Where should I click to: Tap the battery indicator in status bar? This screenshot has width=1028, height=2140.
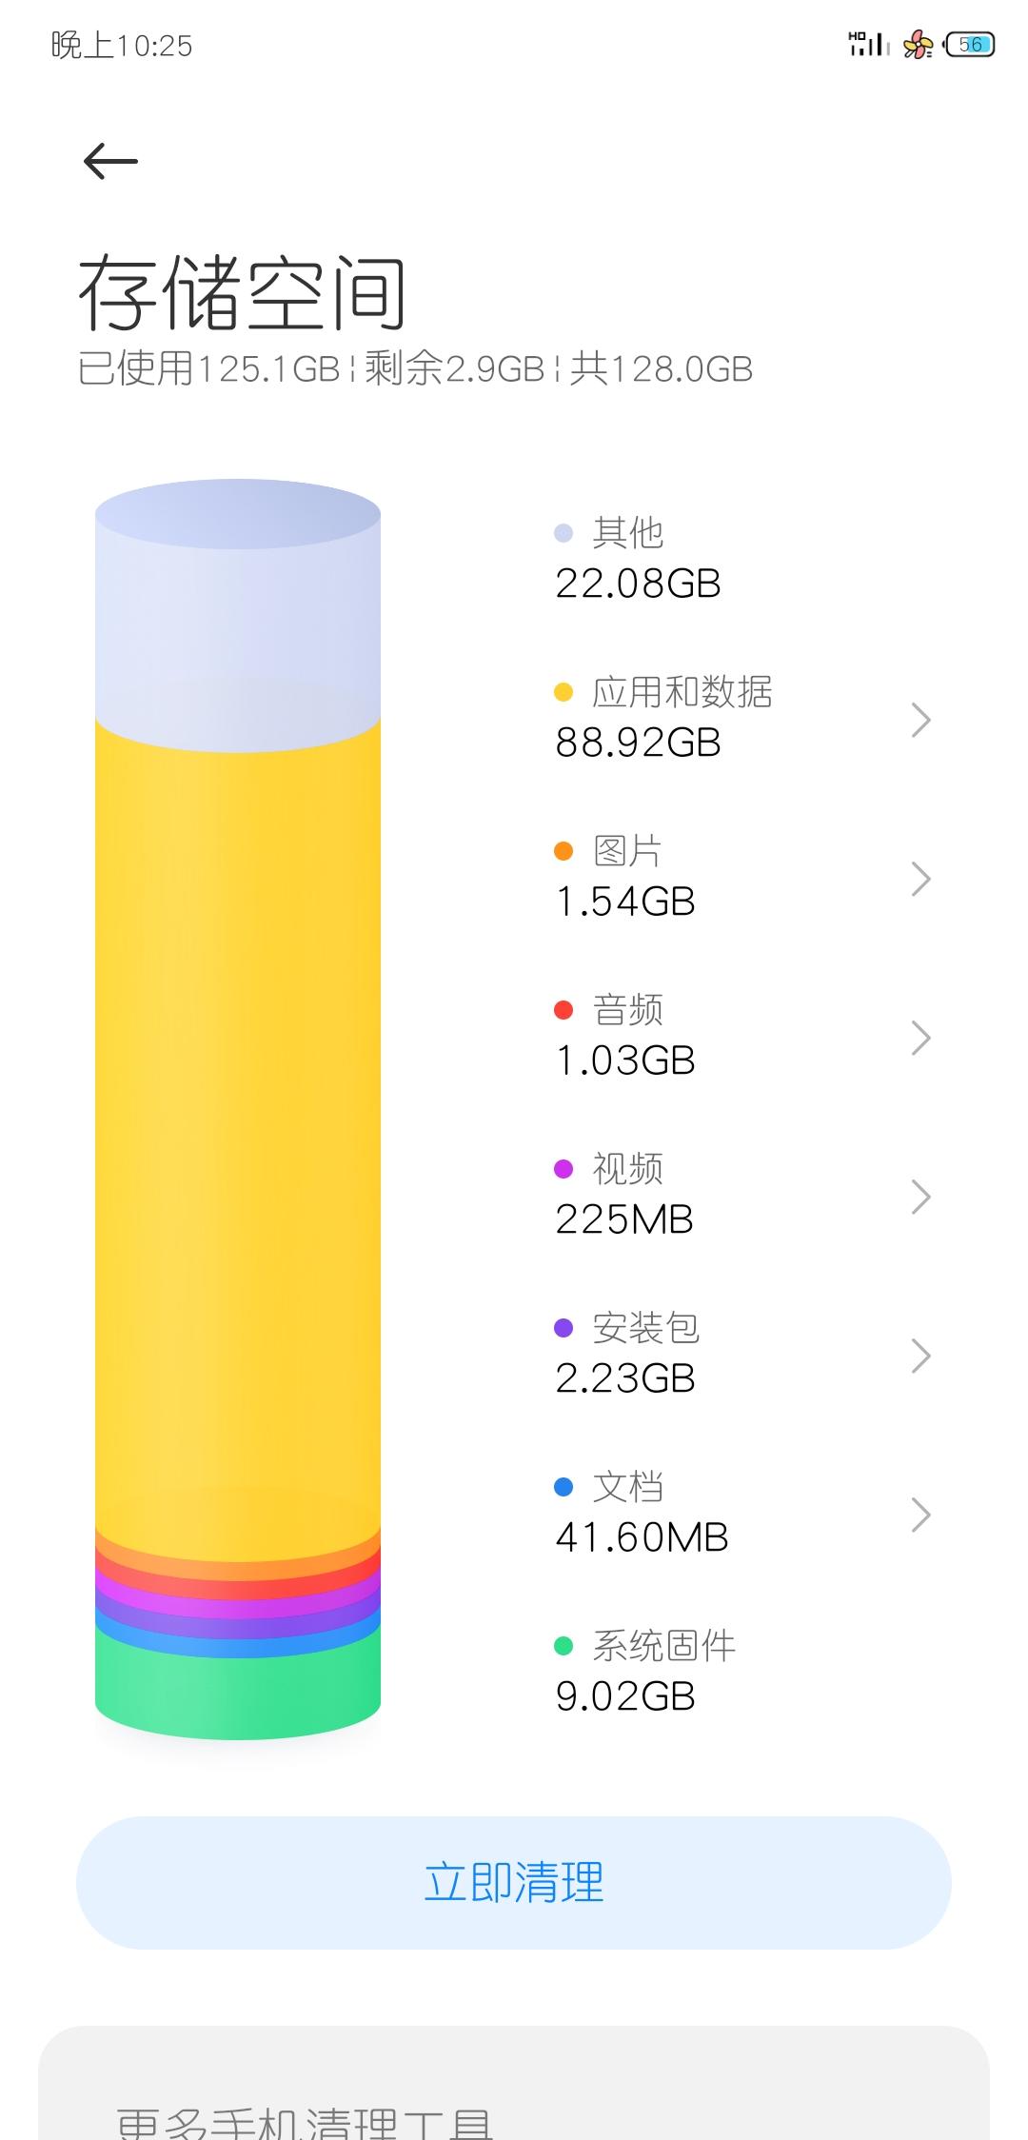coord(970,45)
